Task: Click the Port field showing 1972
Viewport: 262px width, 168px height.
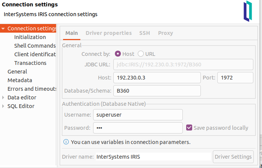Action: click(235, 78)
